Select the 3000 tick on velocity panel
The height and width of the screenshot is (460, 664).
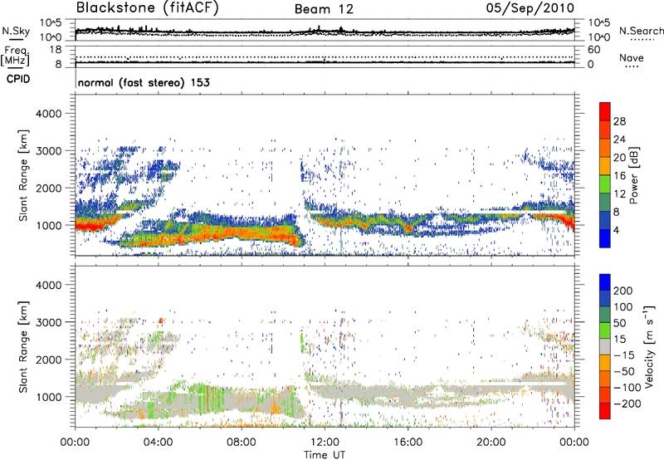(x=49, y=322)
